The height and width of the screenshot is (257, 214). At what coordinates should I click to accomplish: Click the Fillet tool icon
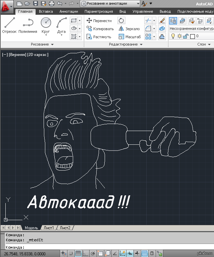(x=148, y=28)
